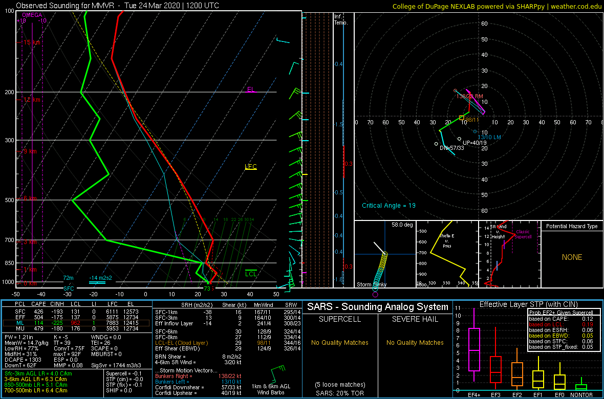The width and height of the screenshot is (604, 399).
Task: Click the orange square mean wind marker on hodograph
Action: pos(462,118)
